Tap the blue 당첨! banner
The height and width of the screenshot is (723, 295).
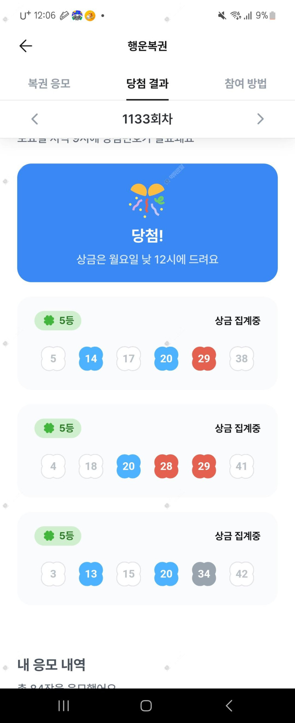147,223
